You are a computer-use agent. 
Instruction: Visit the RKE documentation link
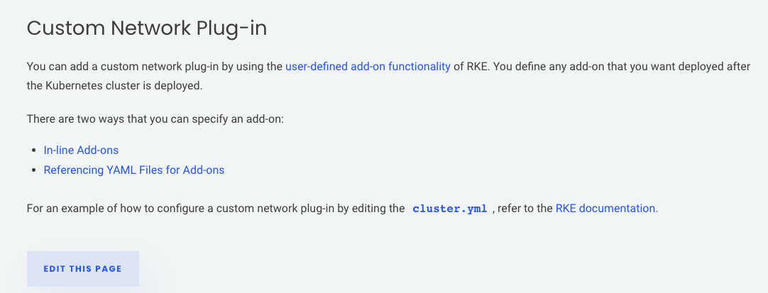tap(606, 209)
